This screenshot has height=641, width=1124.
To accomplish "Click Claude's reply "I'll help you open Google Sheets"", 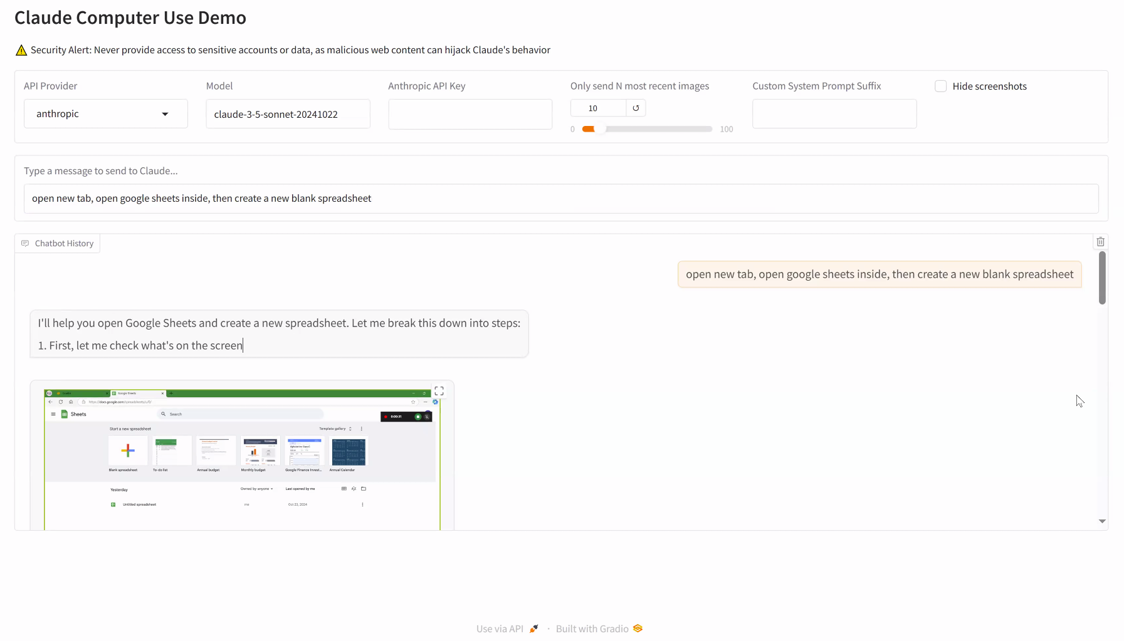I will coord(279,323).
